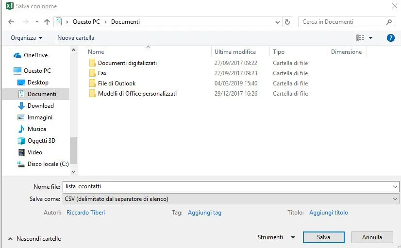
Task: Open help with the question mark icon
Action: tap(390, 38)
